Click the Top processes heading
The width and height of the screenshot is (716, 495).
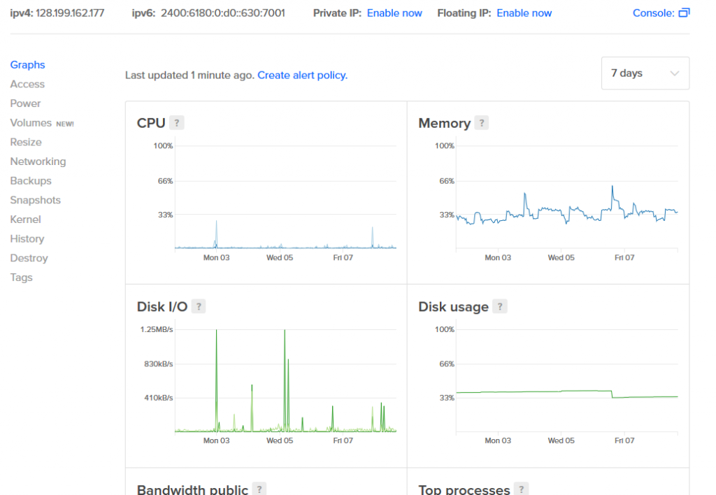click(x=464, y=489)
